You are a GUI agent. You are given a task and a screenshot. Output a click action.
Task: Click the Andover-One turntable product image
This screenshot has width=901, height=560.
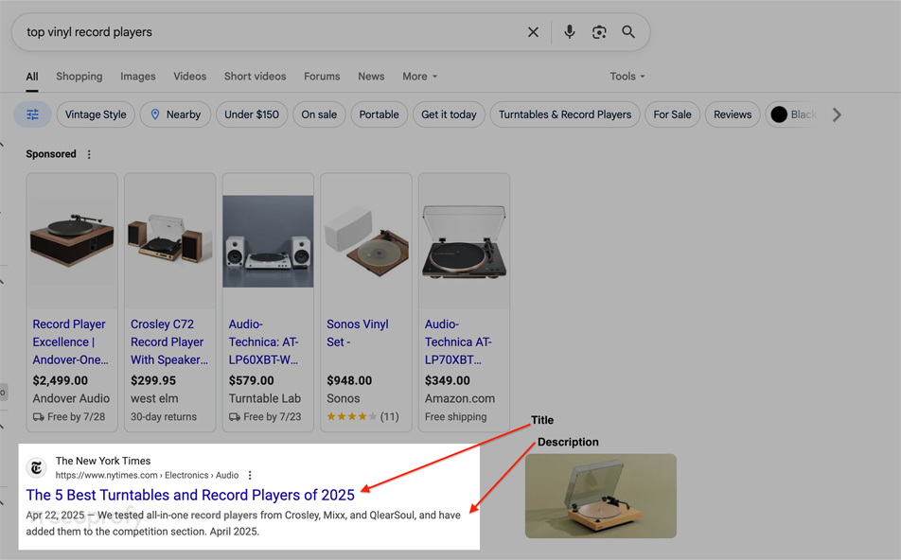click(x=72, y=241)
